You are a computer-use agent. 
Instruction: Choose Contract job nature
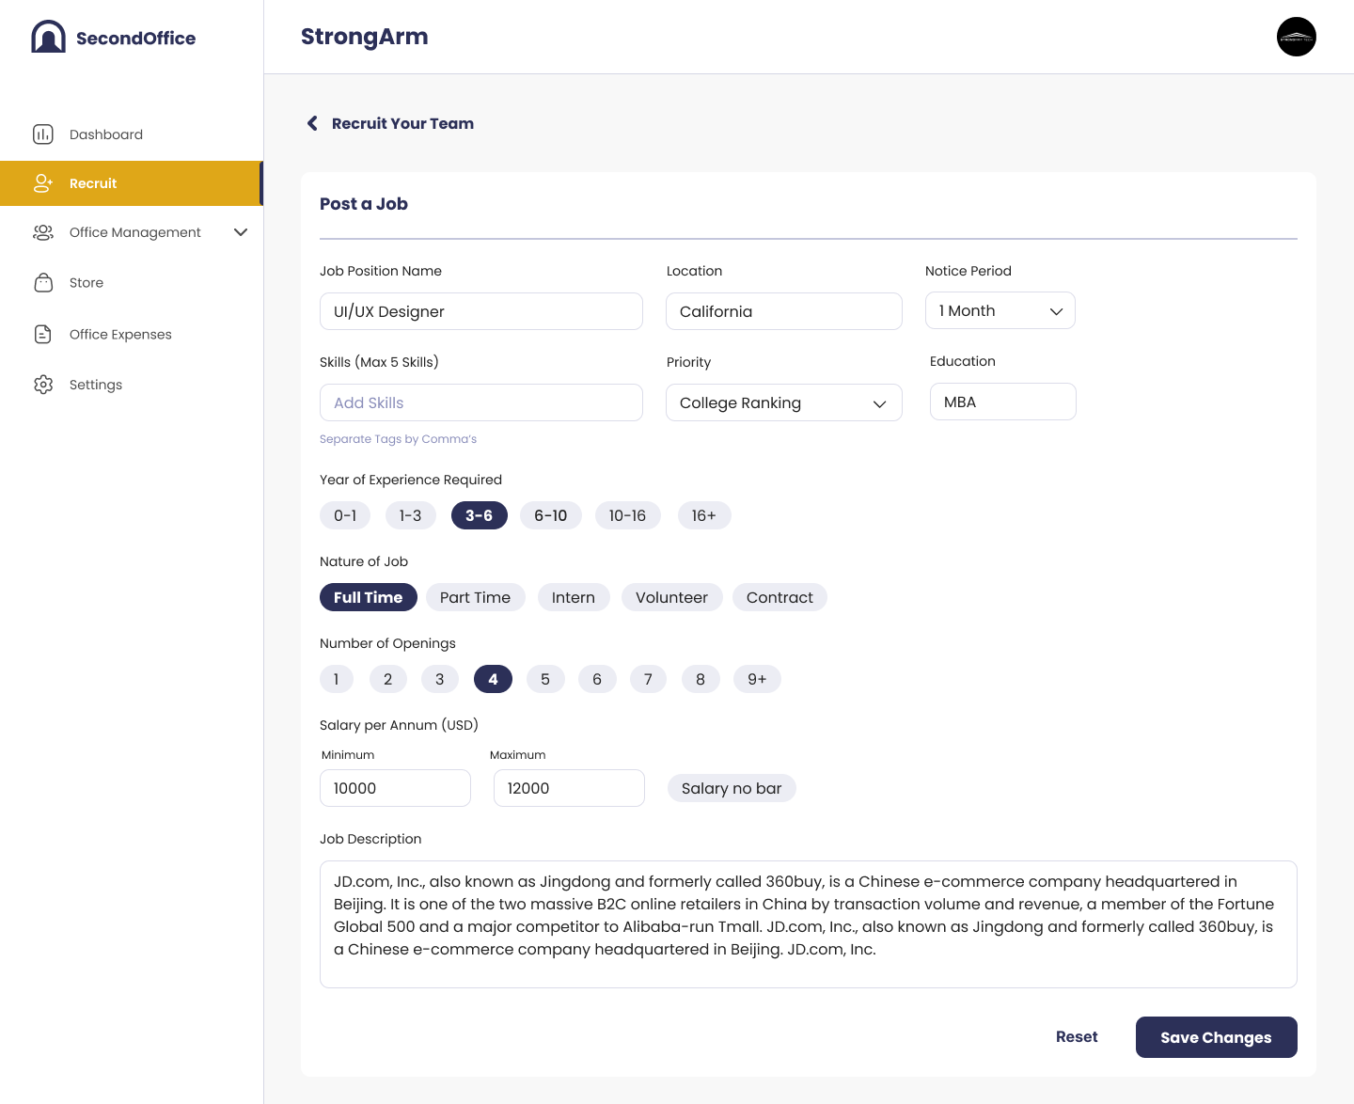pyautogui.click(x=780, y=597)
